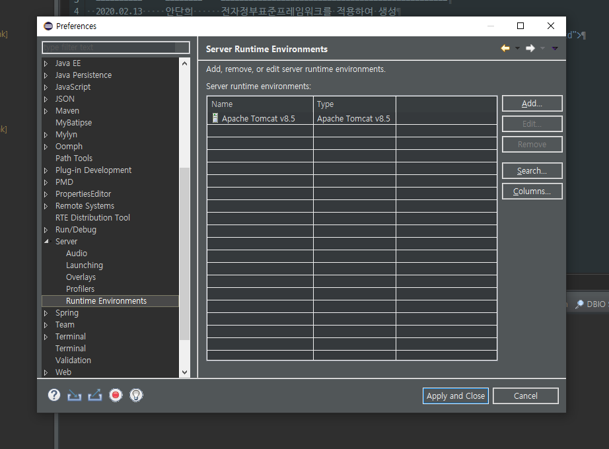Click the red Oomph record icon
This screenshot has width=609, height=449.
coord(116,396)
